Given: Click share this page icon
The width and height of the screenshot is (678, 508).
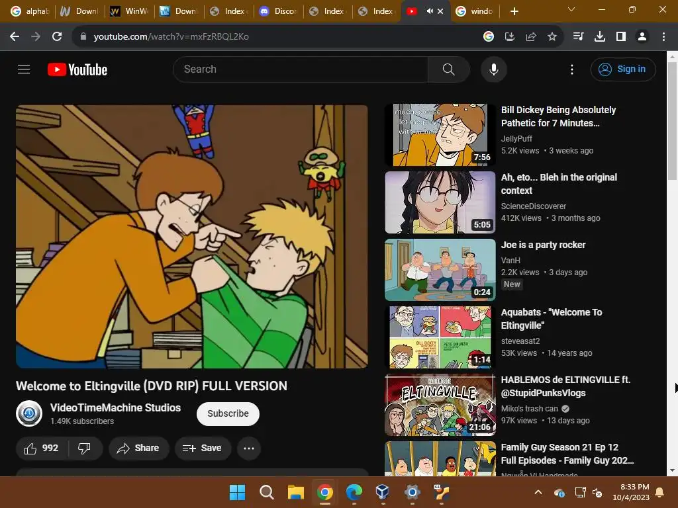Looking at the screenshot, I should pyautogui.click(x=531, y=37).
